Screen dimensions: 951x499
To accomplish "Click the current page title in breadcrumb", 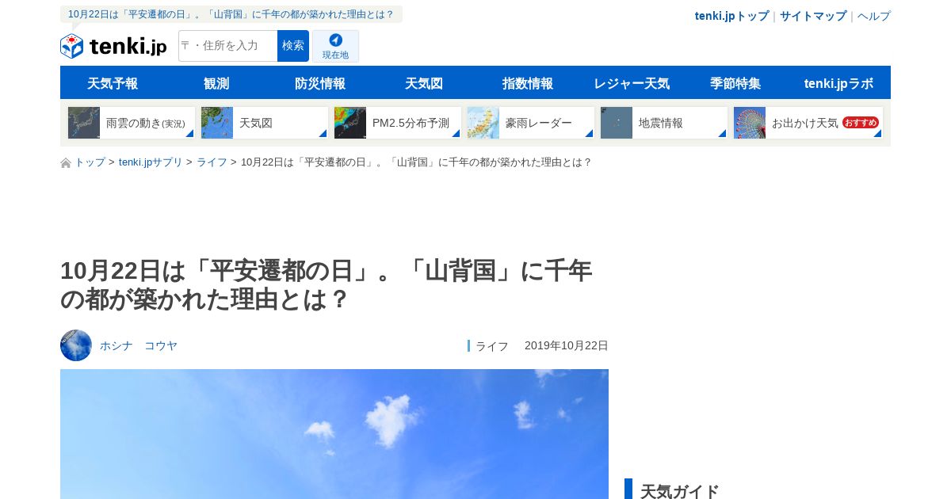I will pos(416,162).
